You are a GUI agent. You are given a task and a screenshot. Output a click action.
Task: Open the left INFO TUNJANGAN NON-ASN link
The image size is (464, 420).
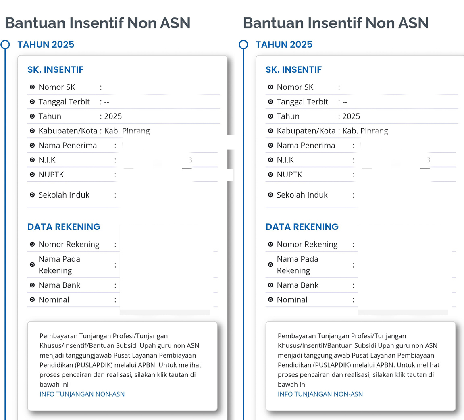[82, 394]
